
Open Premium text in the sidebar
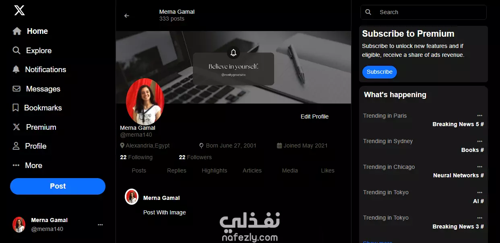(41, 127)
